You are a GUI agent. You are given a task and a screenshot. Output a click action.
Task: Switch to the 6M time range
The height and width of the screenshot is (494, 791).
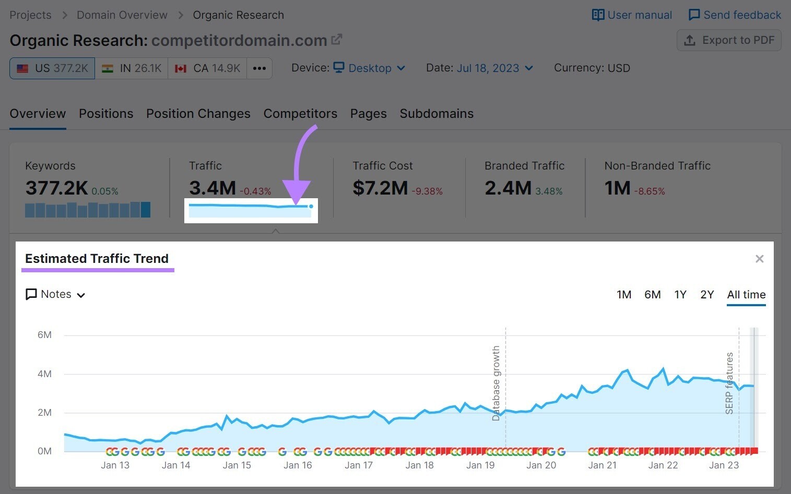[652, 294]
